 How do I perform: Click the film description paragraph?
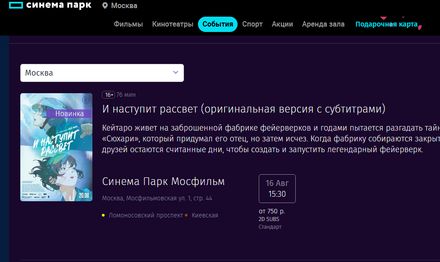tap(271, 138)
